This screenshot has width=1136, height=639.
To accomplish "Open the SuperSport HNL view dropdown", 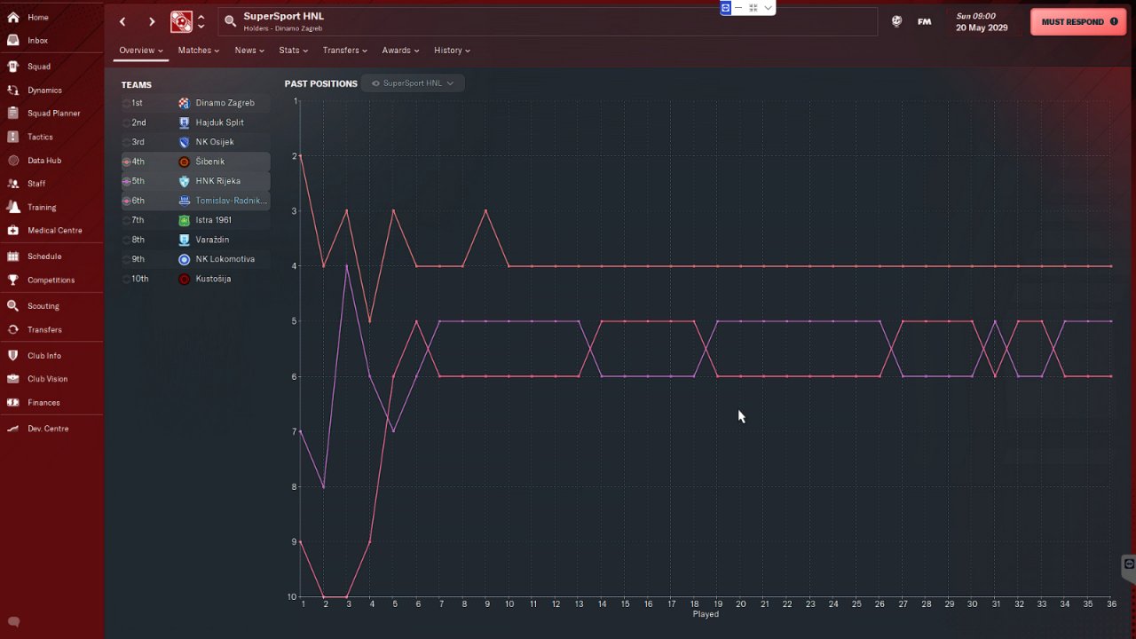I will [413, 83].
